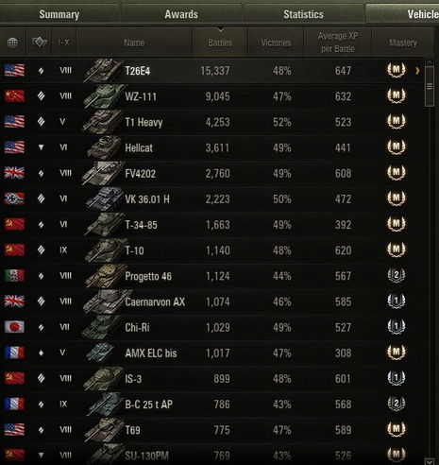Click the IS-3 first class mastery badge
Screen dimensions: 439x465
[397, 378]
